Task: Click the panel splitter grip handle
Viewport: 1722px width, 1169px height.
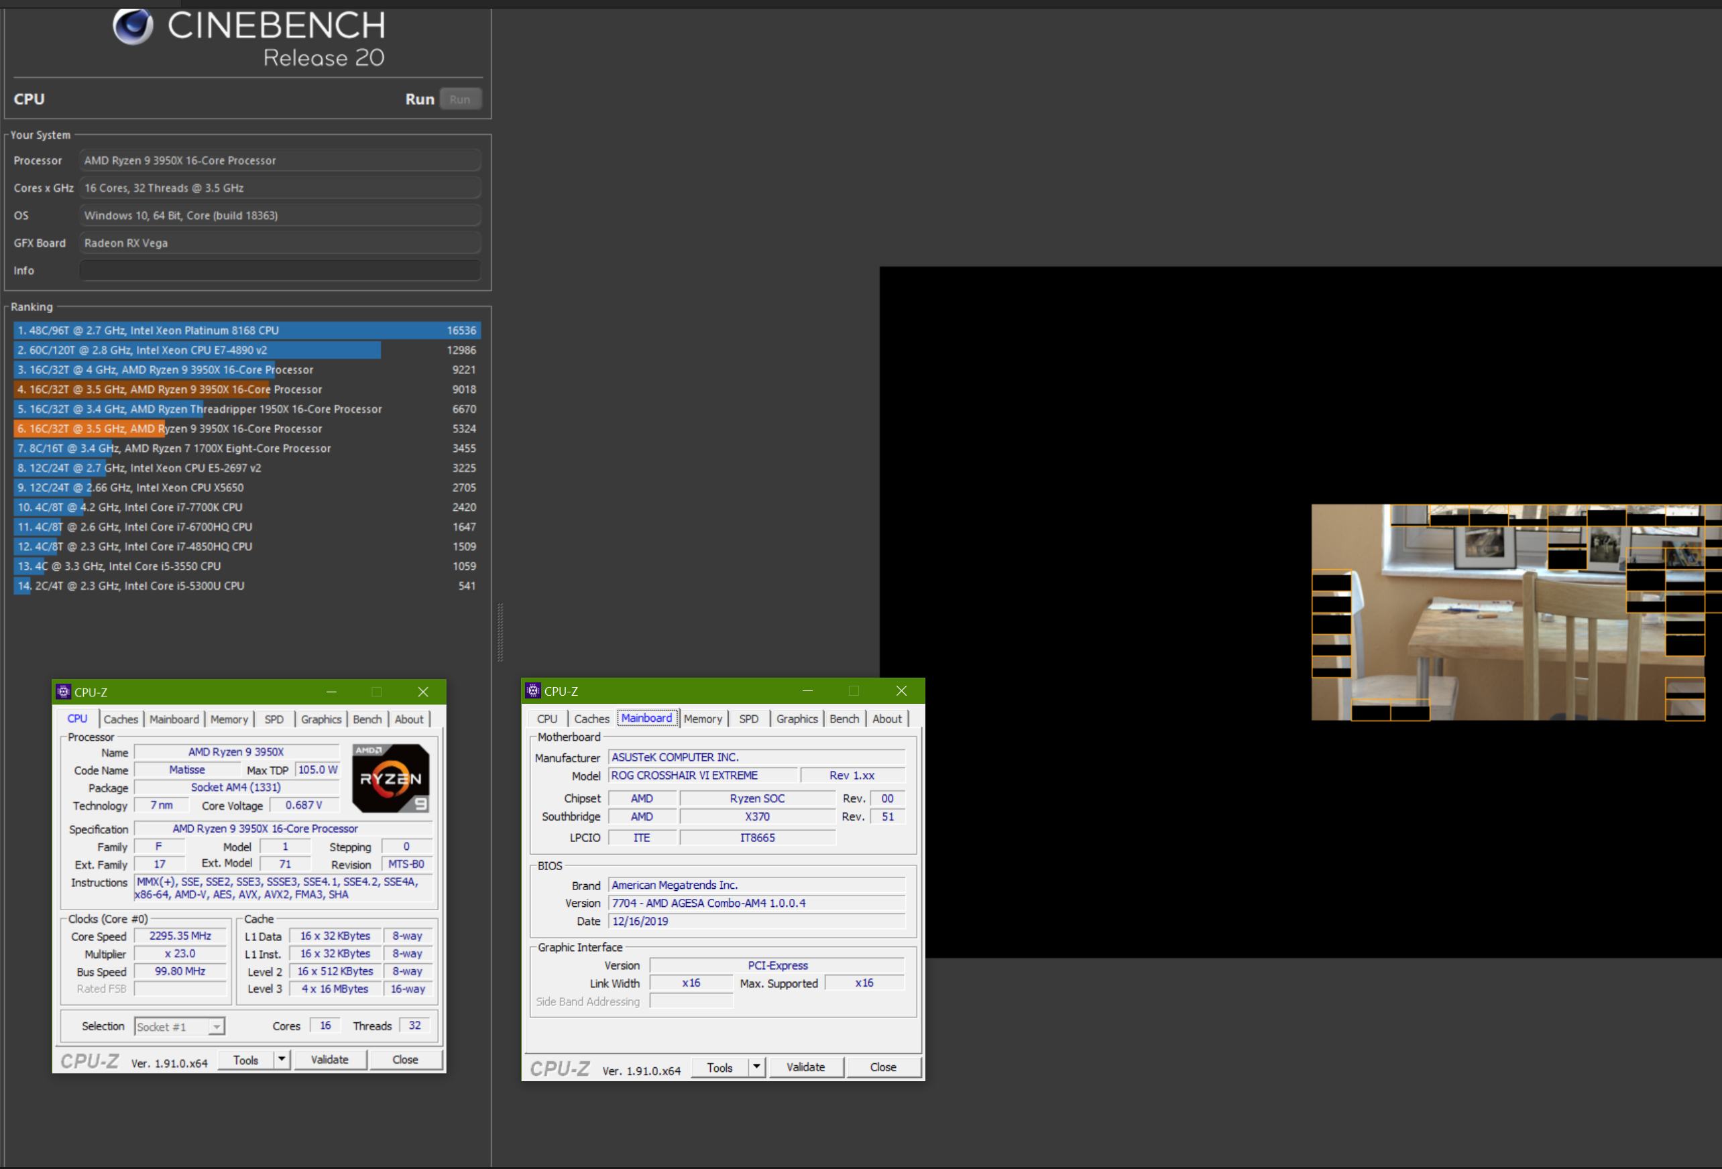Action: click(500, 632)
